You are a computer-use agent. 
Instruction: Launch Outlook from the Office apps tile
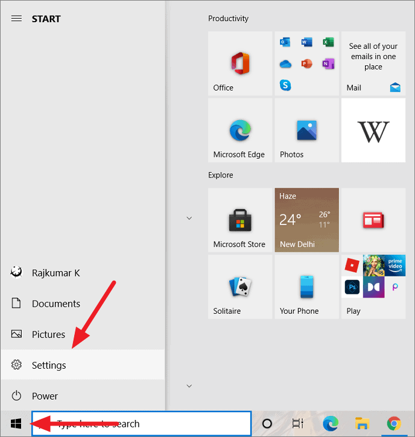tap(285, 42)
